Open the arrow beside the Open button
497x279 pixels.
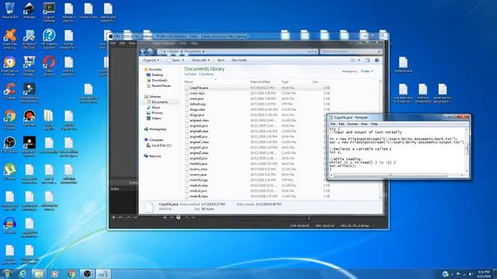tap(183, 60)
